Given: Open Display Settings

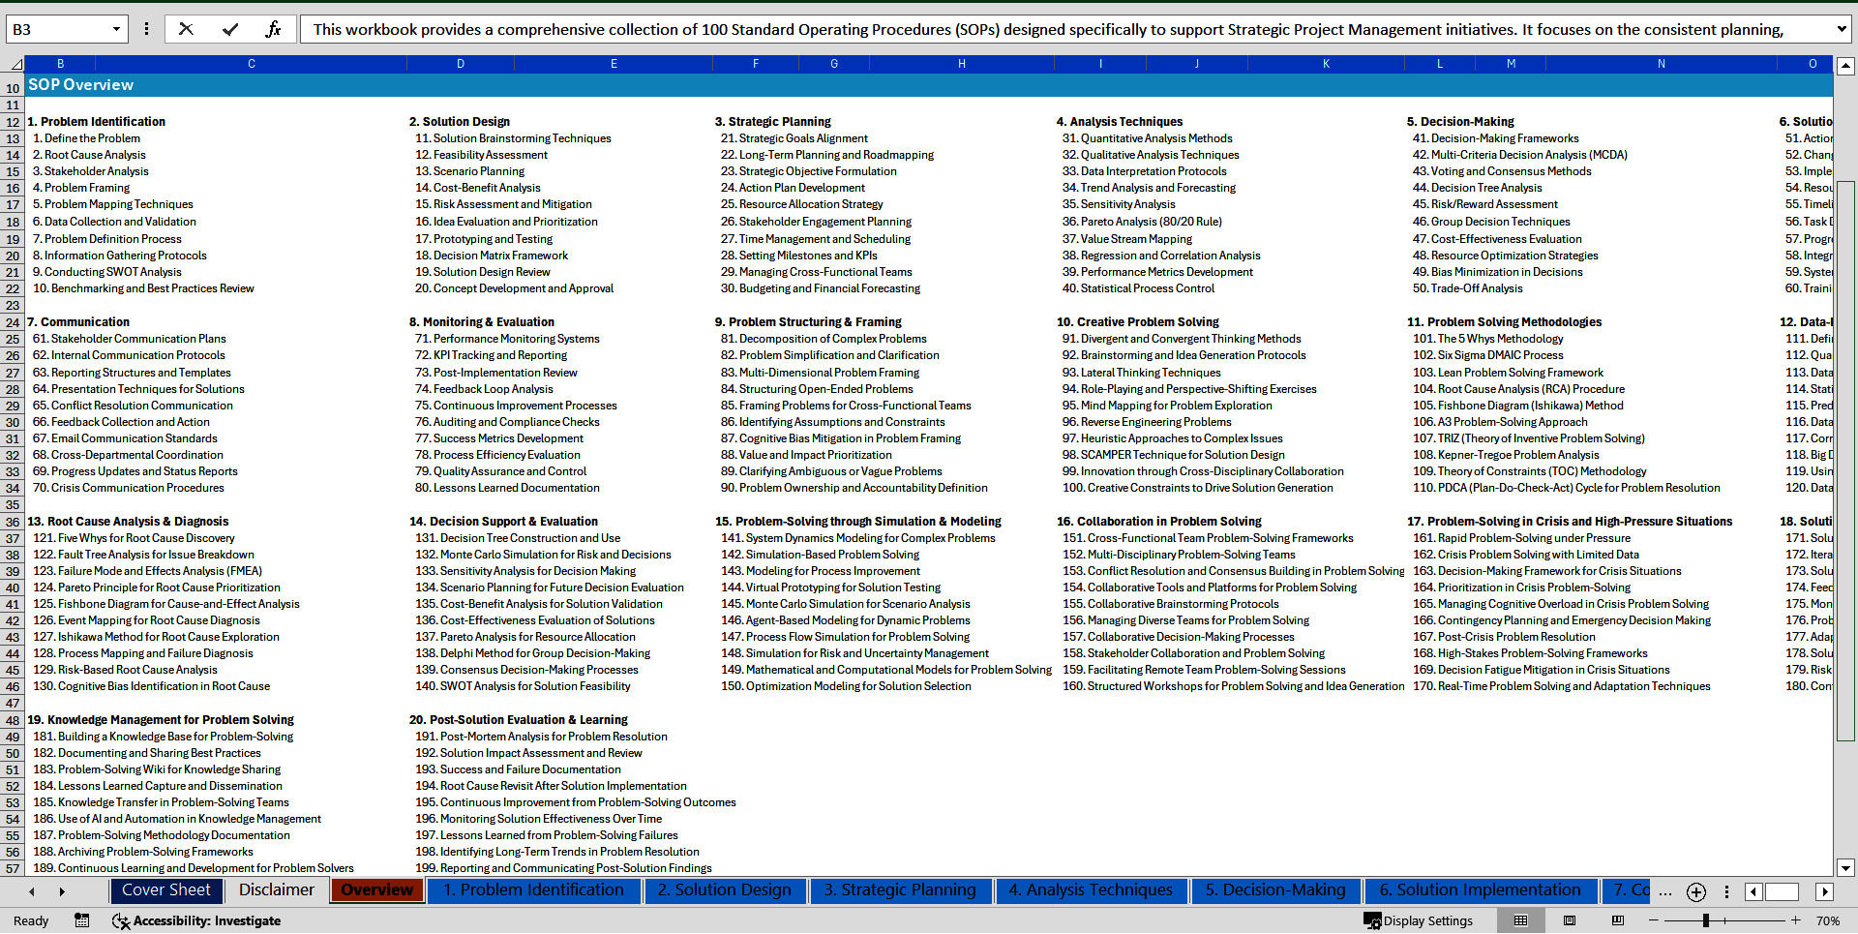Looking at the screenshot, I should coord(1419,920).
